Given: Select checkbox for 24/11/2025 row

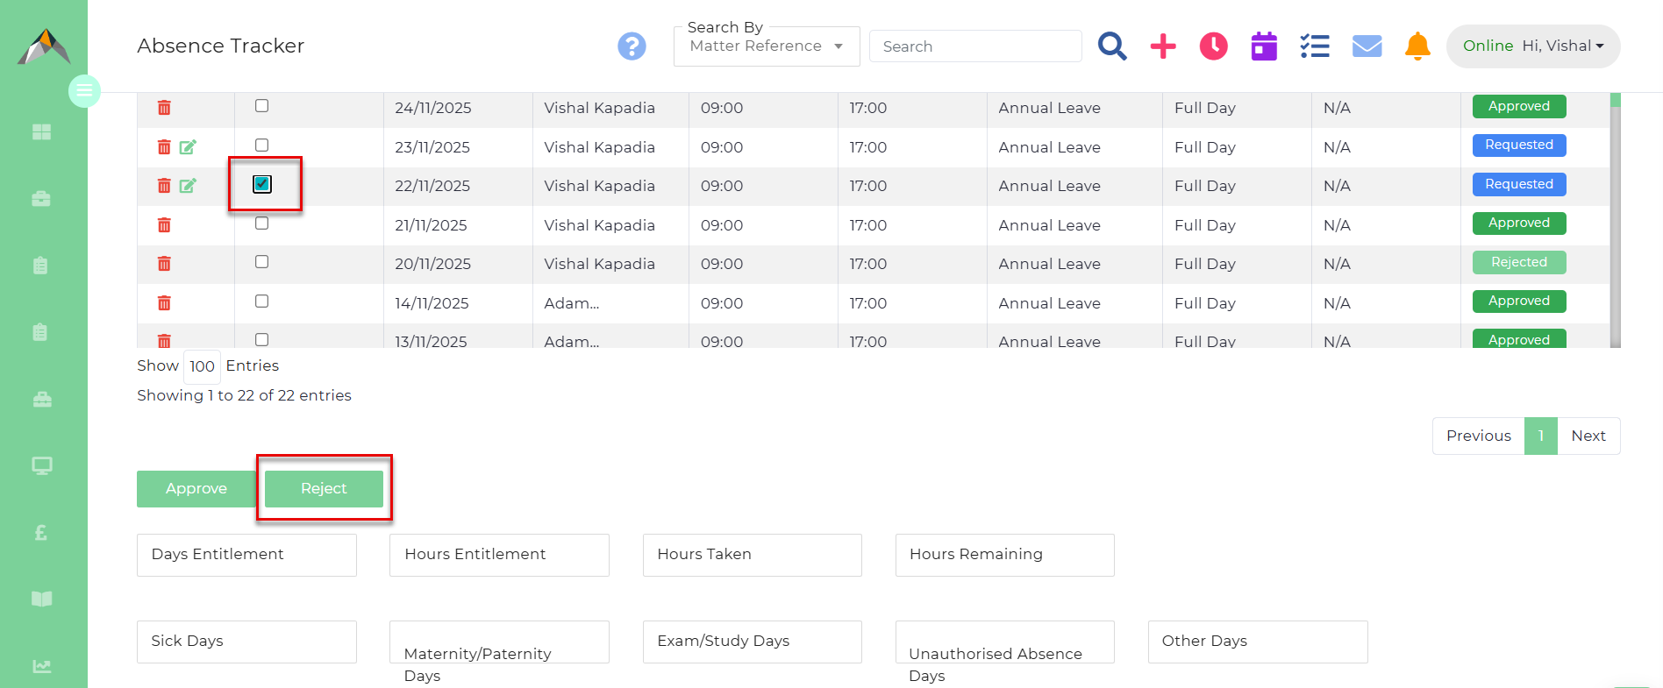Looking at the screenshot, I should click(261, 106).
